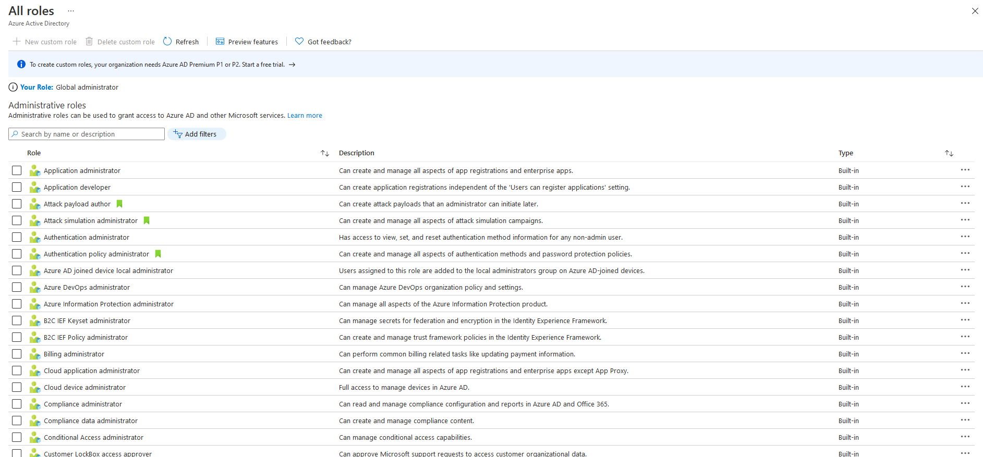Open the Application administrator role

(x=82, y=170)
